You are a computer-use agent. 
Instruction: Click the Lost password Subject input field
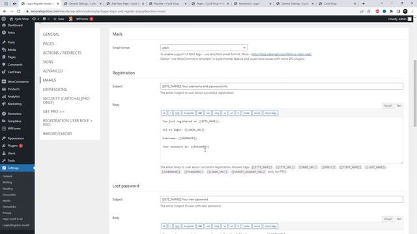tap(281, 200)
